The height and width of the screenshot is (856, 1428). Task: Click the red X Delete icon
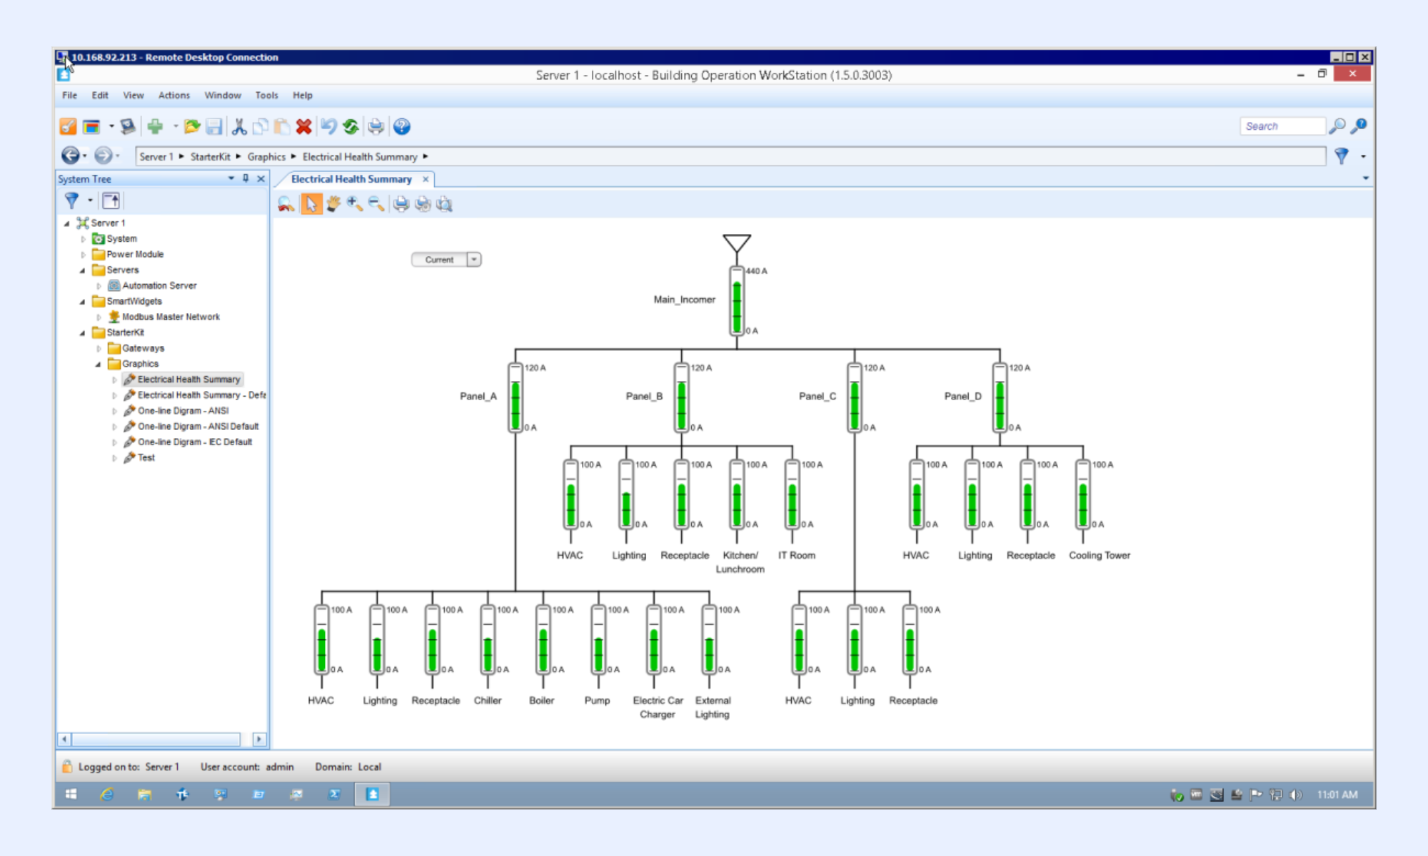click(304, 126)
